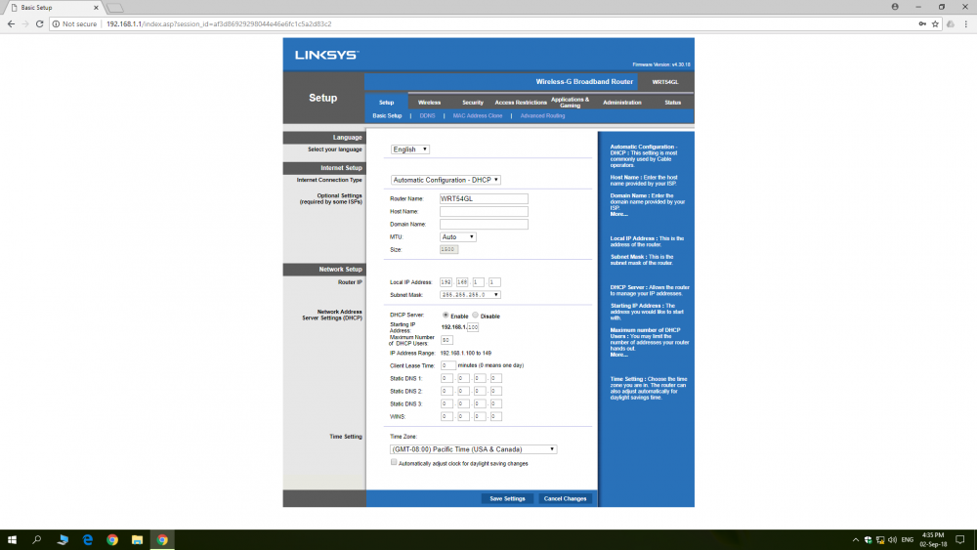
Task: Click the taskbar clock and date
Action: [933, 539]
